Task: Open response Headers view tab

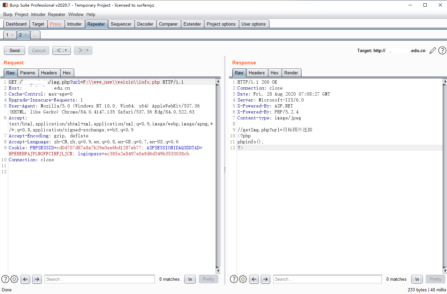Action: [x=257, y=73]
